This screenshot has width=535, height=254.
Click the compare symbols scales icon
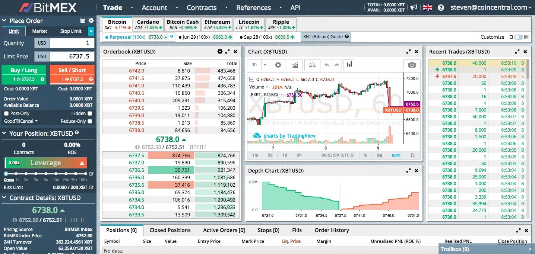[x=312, y=65]
